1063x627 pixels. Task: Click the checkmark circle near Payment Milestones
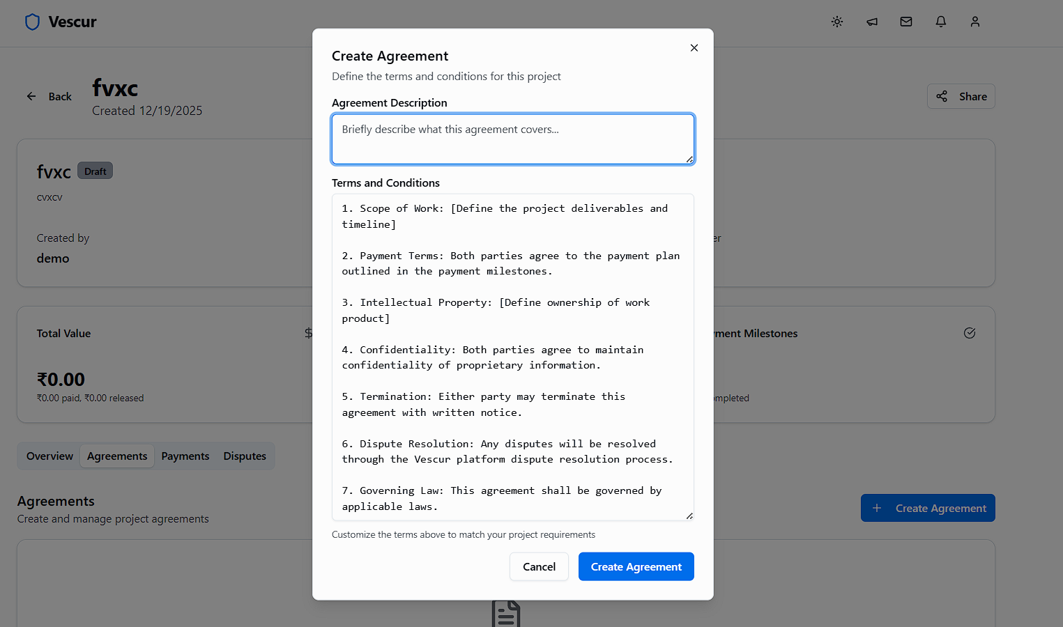coord(970,333)
